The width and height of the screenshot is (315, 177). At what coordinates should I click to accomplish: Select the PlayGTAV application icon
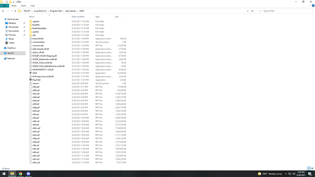point(31,80)
